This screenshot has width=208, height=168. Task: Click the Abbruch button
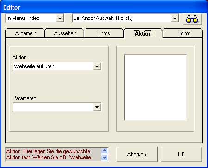click(x=137, y=154)
